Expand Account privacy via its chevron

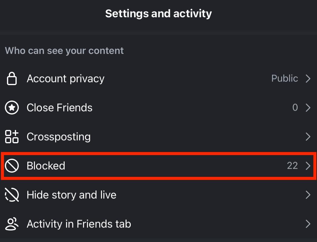308,79
